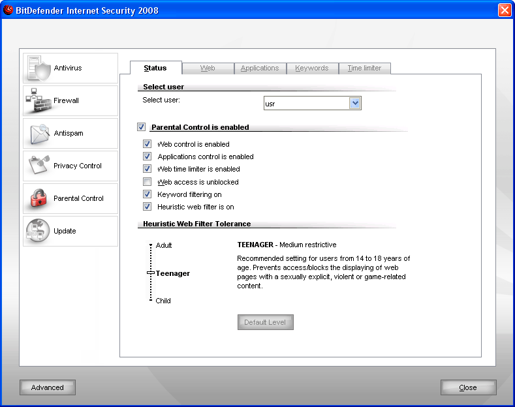Click the BitDefender logo in title bar
The height and width of the screenshot is (407, 515).
click(8, 10)
